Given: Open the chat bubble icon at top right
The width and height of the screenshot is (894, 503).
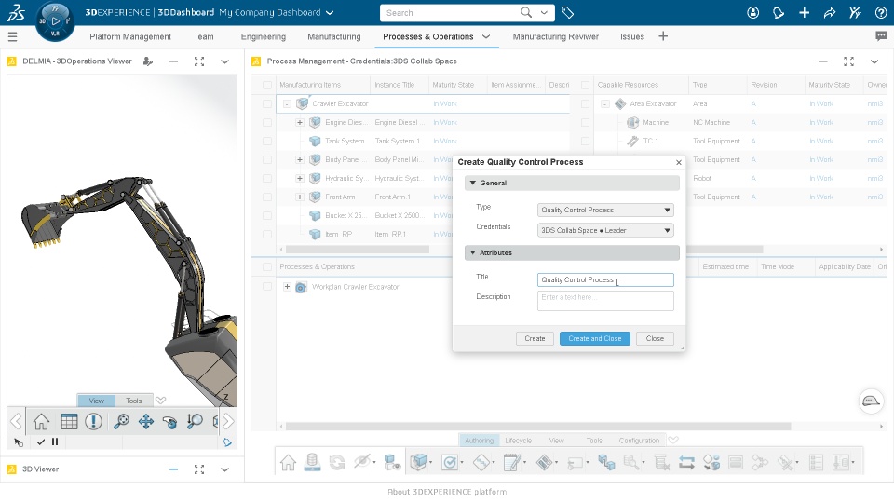Looking at the screenshot, I should tap(881, 36).
